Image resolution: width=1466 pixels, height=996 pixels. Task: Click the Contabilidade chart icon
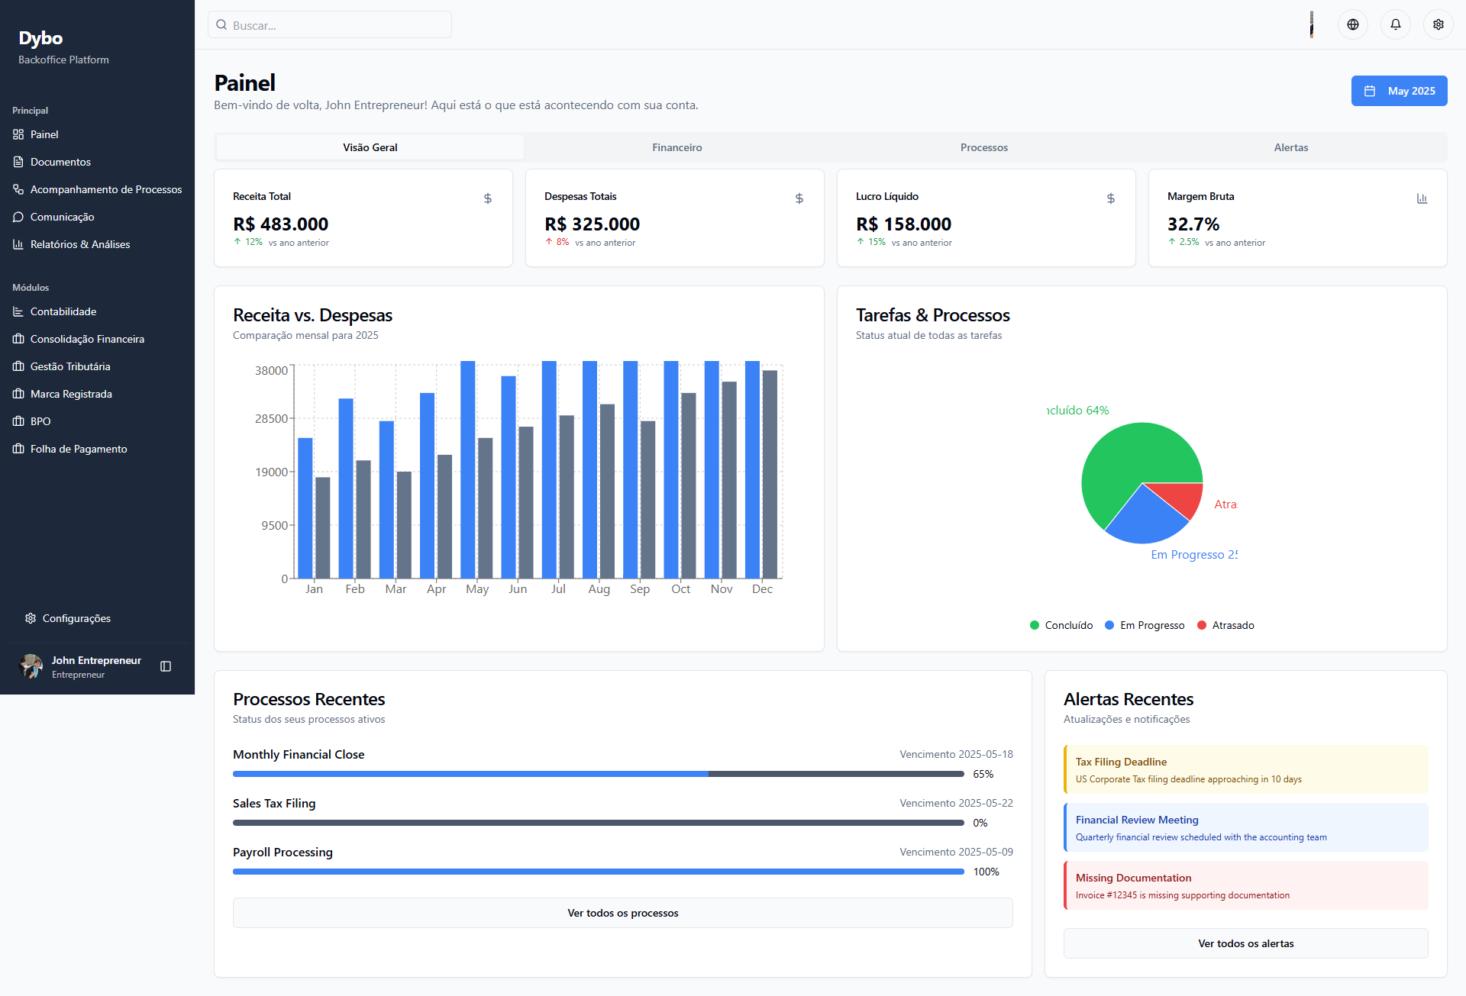point(18,311)
